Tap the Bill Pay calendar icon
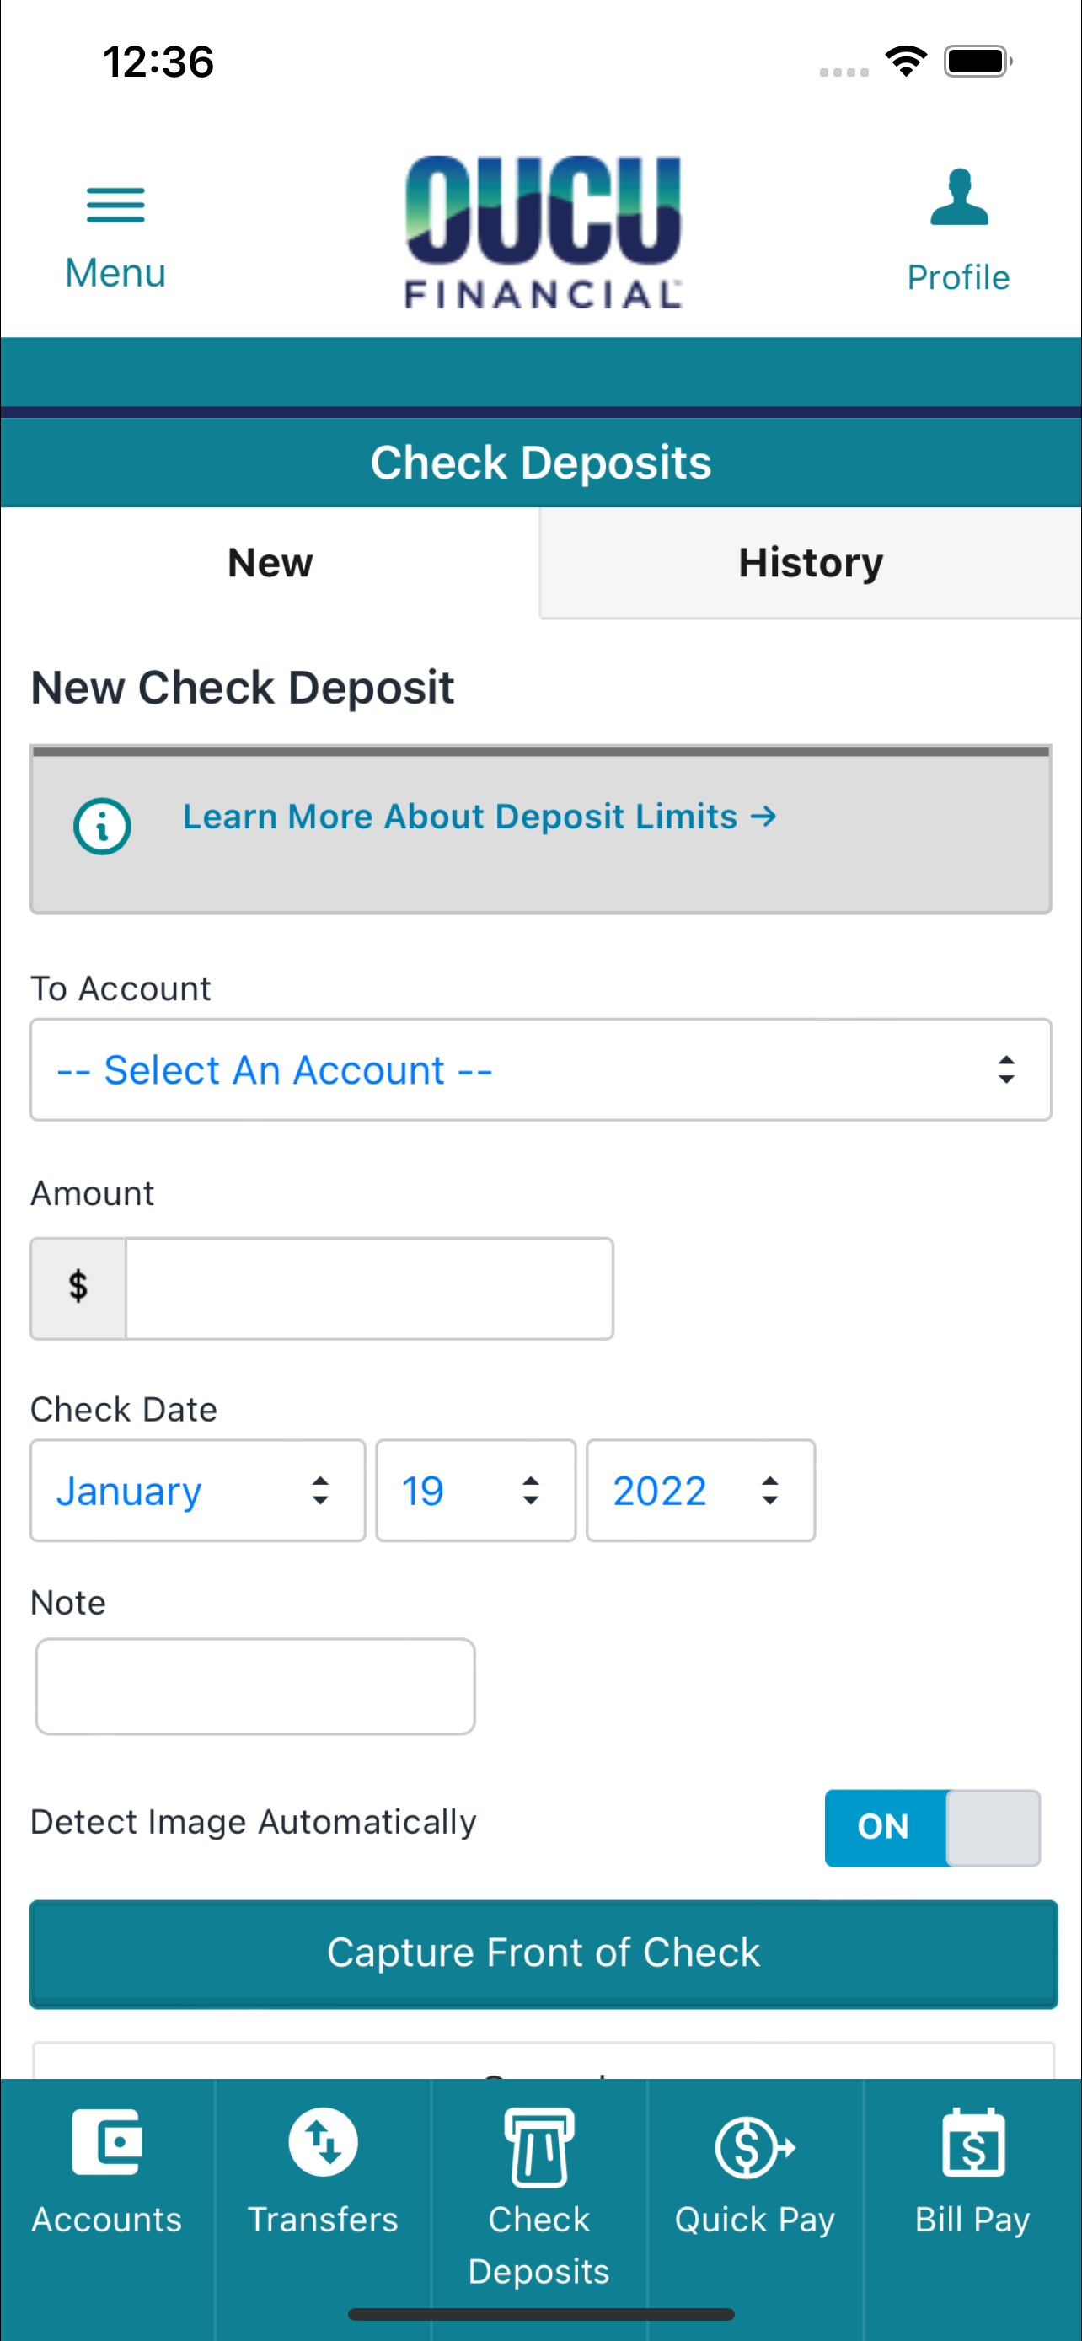The image size is (1082, 2341). point(973,2143)
